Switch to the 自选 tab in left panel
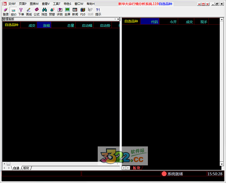The image size is (226, 183). [x=16, y=168]
